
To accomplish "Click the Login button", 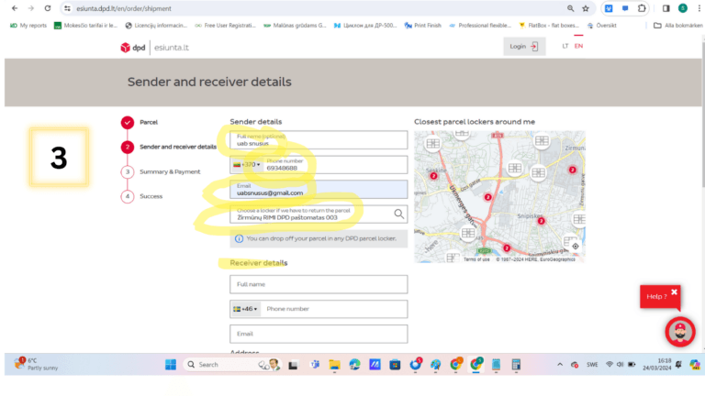I will click(525, 47).
